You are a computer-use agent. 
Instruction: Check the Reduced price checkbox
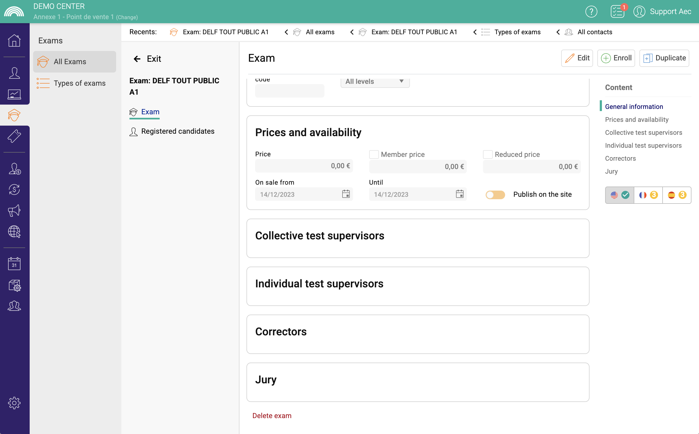click(x=488, y=154)
